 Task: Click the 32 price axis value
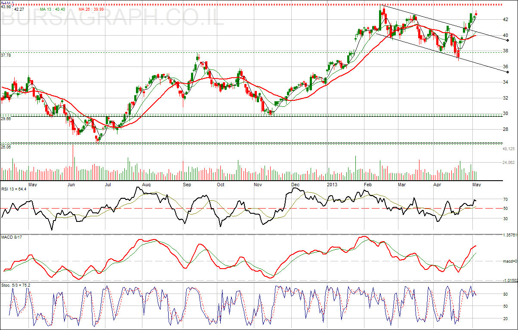tap(506, 98)
